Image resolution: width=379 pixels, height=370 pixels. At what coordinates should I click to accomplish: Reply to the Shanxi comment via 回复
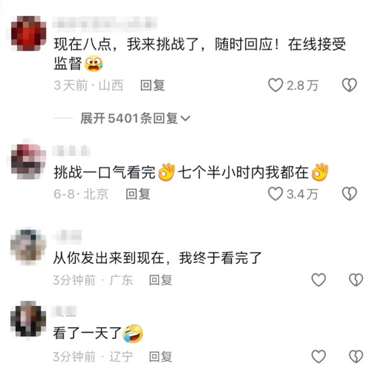pyautogui.click(x=152, y=85)
